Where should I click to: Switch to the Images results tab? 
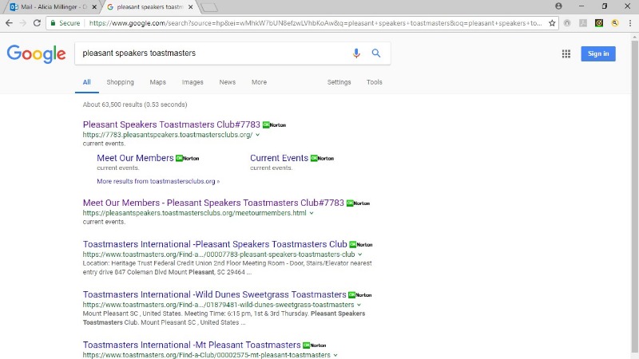pos(192,82)
